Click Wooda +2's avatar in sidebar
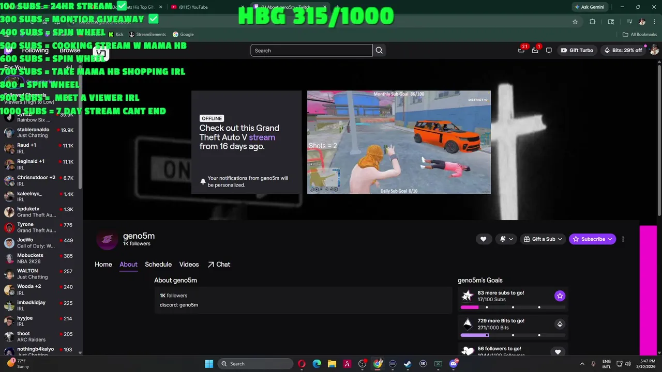 point(9,289)
